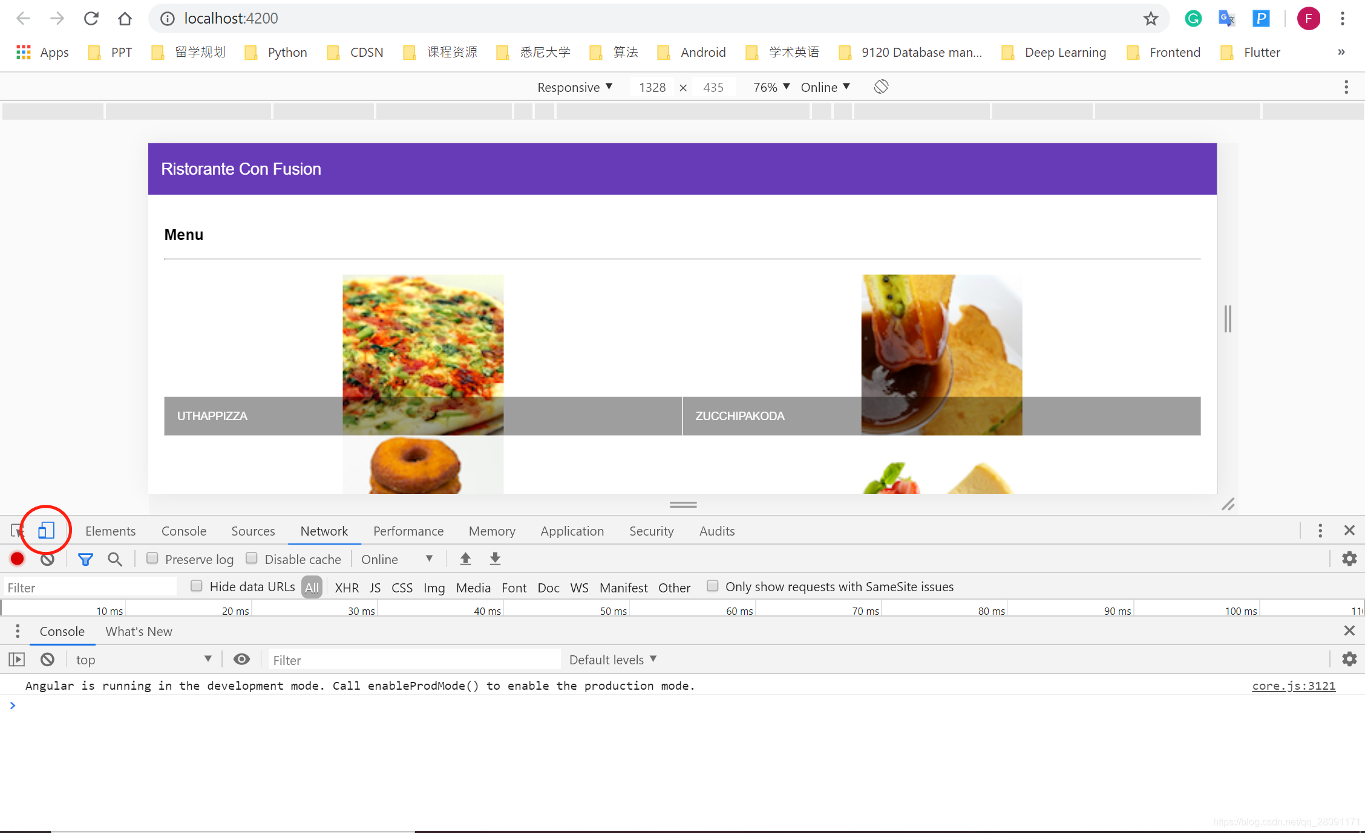Click import HAR file upload arrow
Image resolution: width=1365 pixels, height=833 pixels.
(465, 559)
